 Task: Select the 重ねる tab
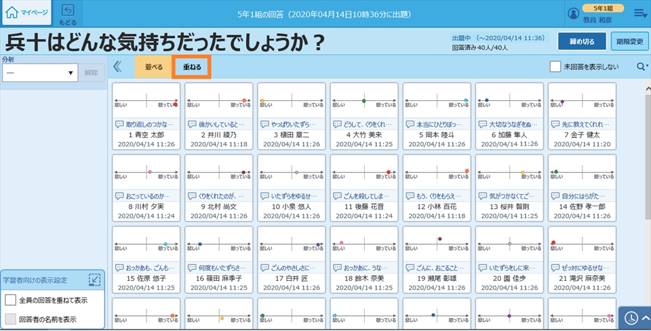point(191,67)
